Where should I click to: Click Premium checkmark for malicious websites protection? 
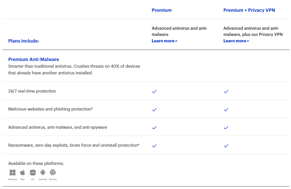coord(154,110)
